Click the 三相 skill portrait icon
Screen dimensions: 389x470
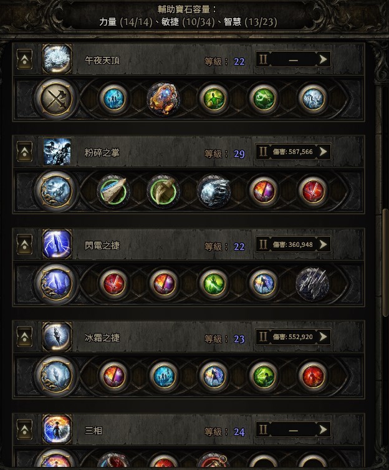[x=57, y=429]
